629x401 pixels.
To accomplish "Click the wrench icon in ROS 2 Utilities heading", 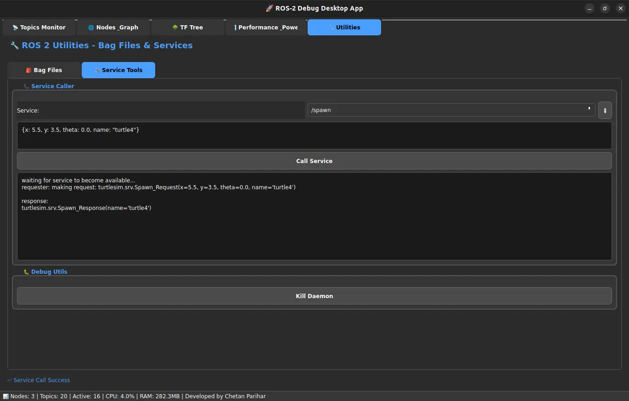I will [15, 45].
